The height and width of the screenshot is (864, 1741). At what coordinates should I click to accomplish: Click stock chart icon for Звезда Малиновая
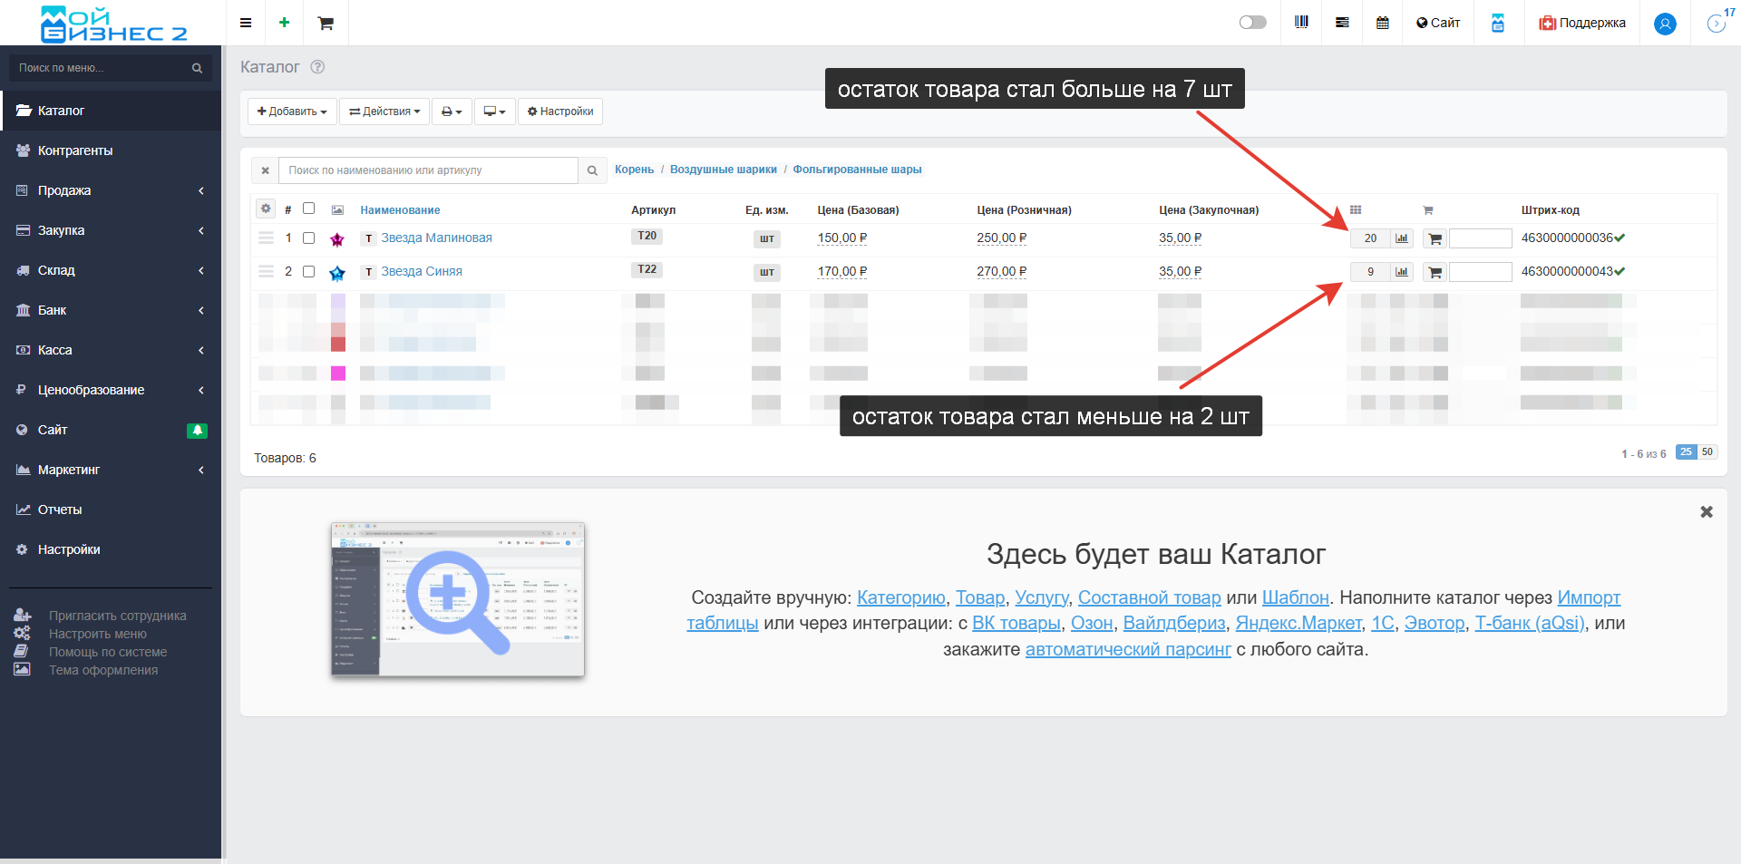[x=1402, y=238]
